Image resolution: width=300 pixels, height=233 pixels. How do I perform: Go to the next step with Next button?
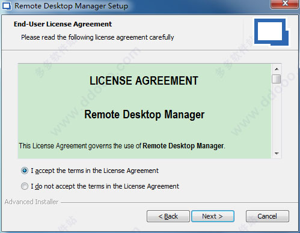tap(213, 216)
